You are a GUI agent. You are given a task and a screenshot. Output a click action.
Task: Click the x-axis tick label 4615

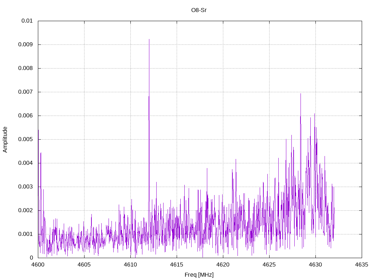coord(177,265)
